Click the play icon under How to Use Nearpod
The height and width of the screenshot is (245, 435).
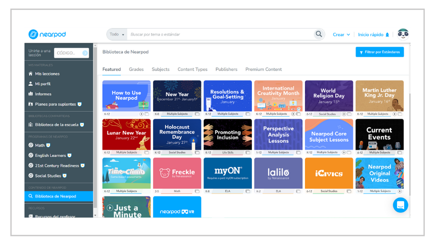click(x=141, y=114)
